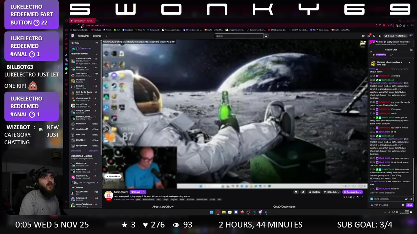417x234 pixels.
Task: Click the Send a message chat field
Action: [387, 199]
